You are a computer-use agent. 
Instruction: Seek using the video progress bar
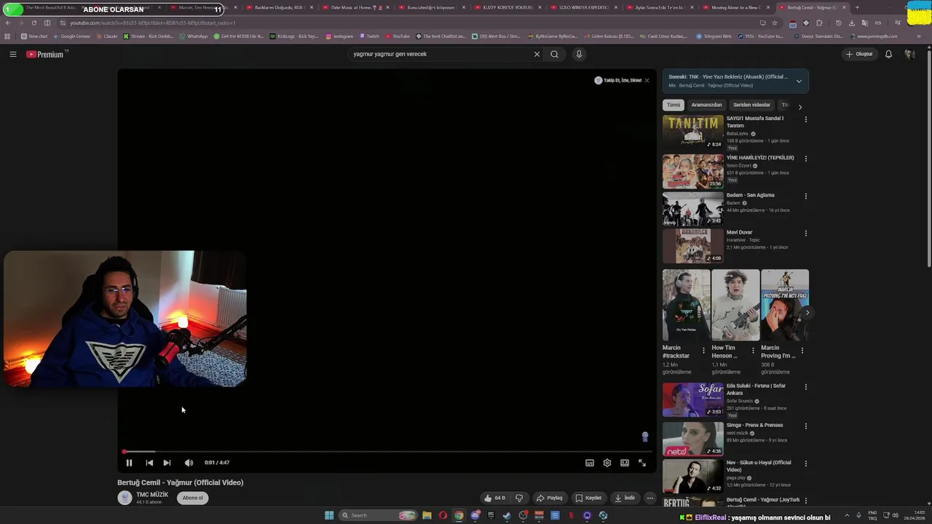pyautogui.click(x=387, y=452)
